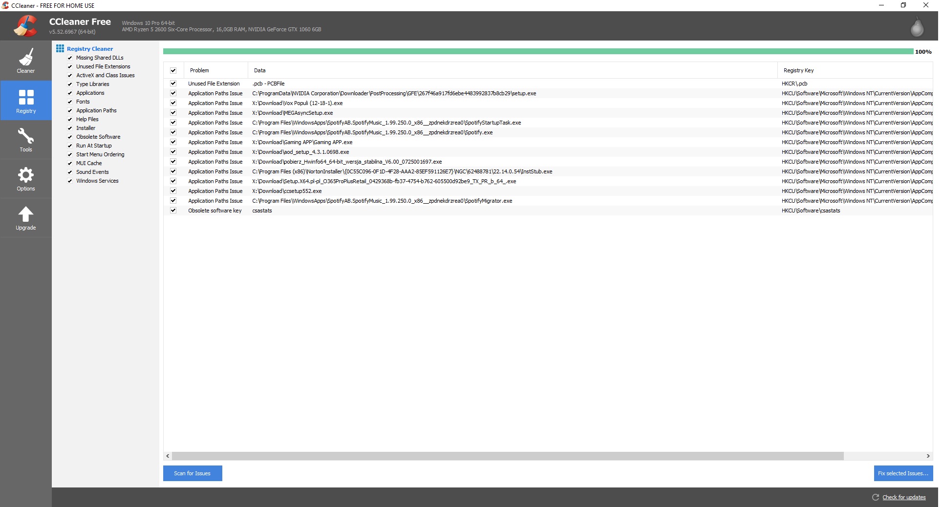Open the Upgrade arrow section
This screenshot has height=507, width=943.
(x=26, y=218)
